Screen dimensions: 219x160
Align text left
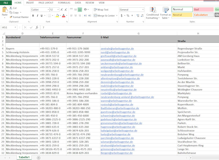[x=71, y=15]
